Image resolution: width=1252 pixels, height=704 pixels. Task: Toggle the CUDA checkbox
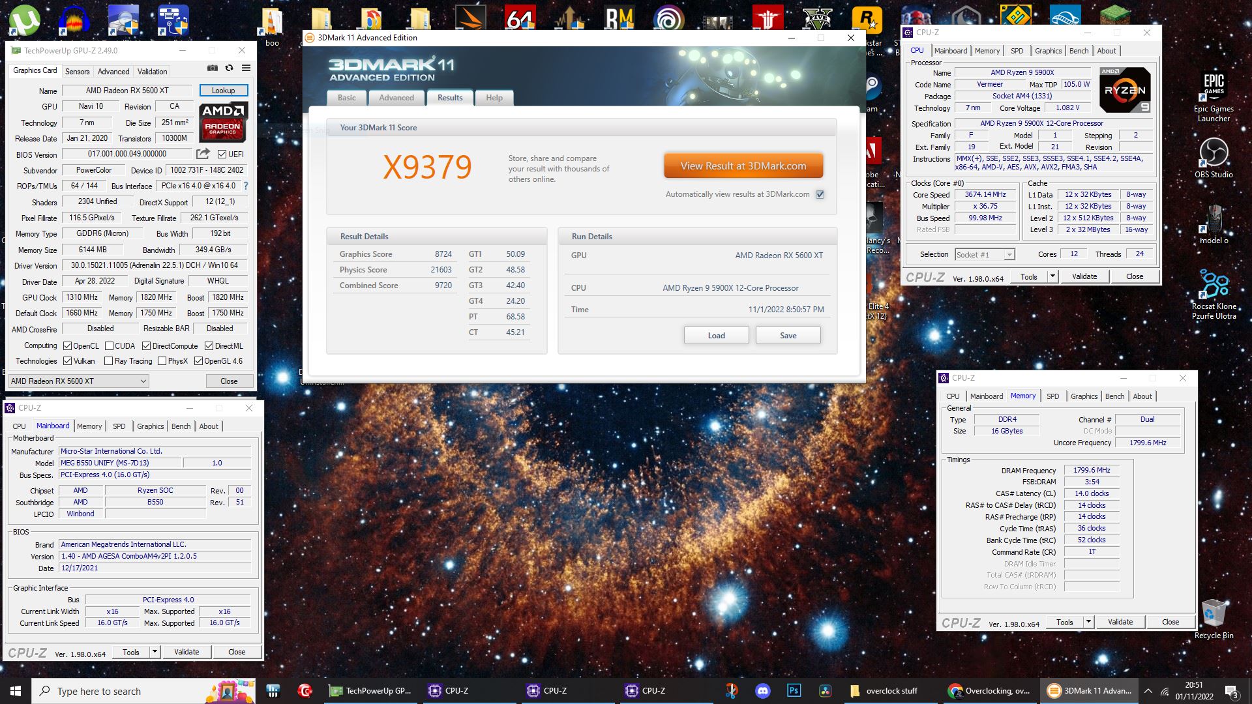[109, 346]
